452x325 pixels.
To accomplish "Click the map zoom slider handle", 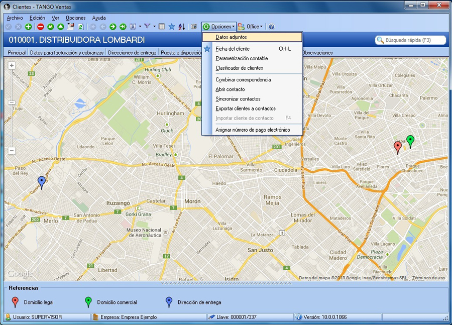I will 12,102.
